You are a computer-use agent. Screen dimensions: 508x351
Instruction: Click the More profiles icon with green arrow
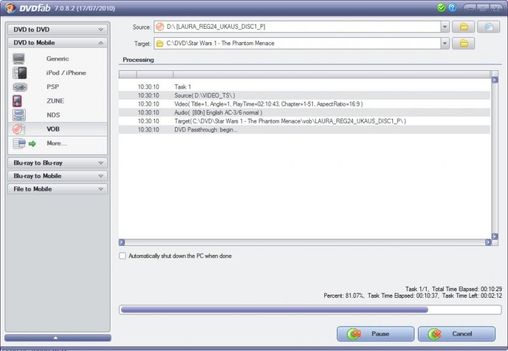click(24, 144)
